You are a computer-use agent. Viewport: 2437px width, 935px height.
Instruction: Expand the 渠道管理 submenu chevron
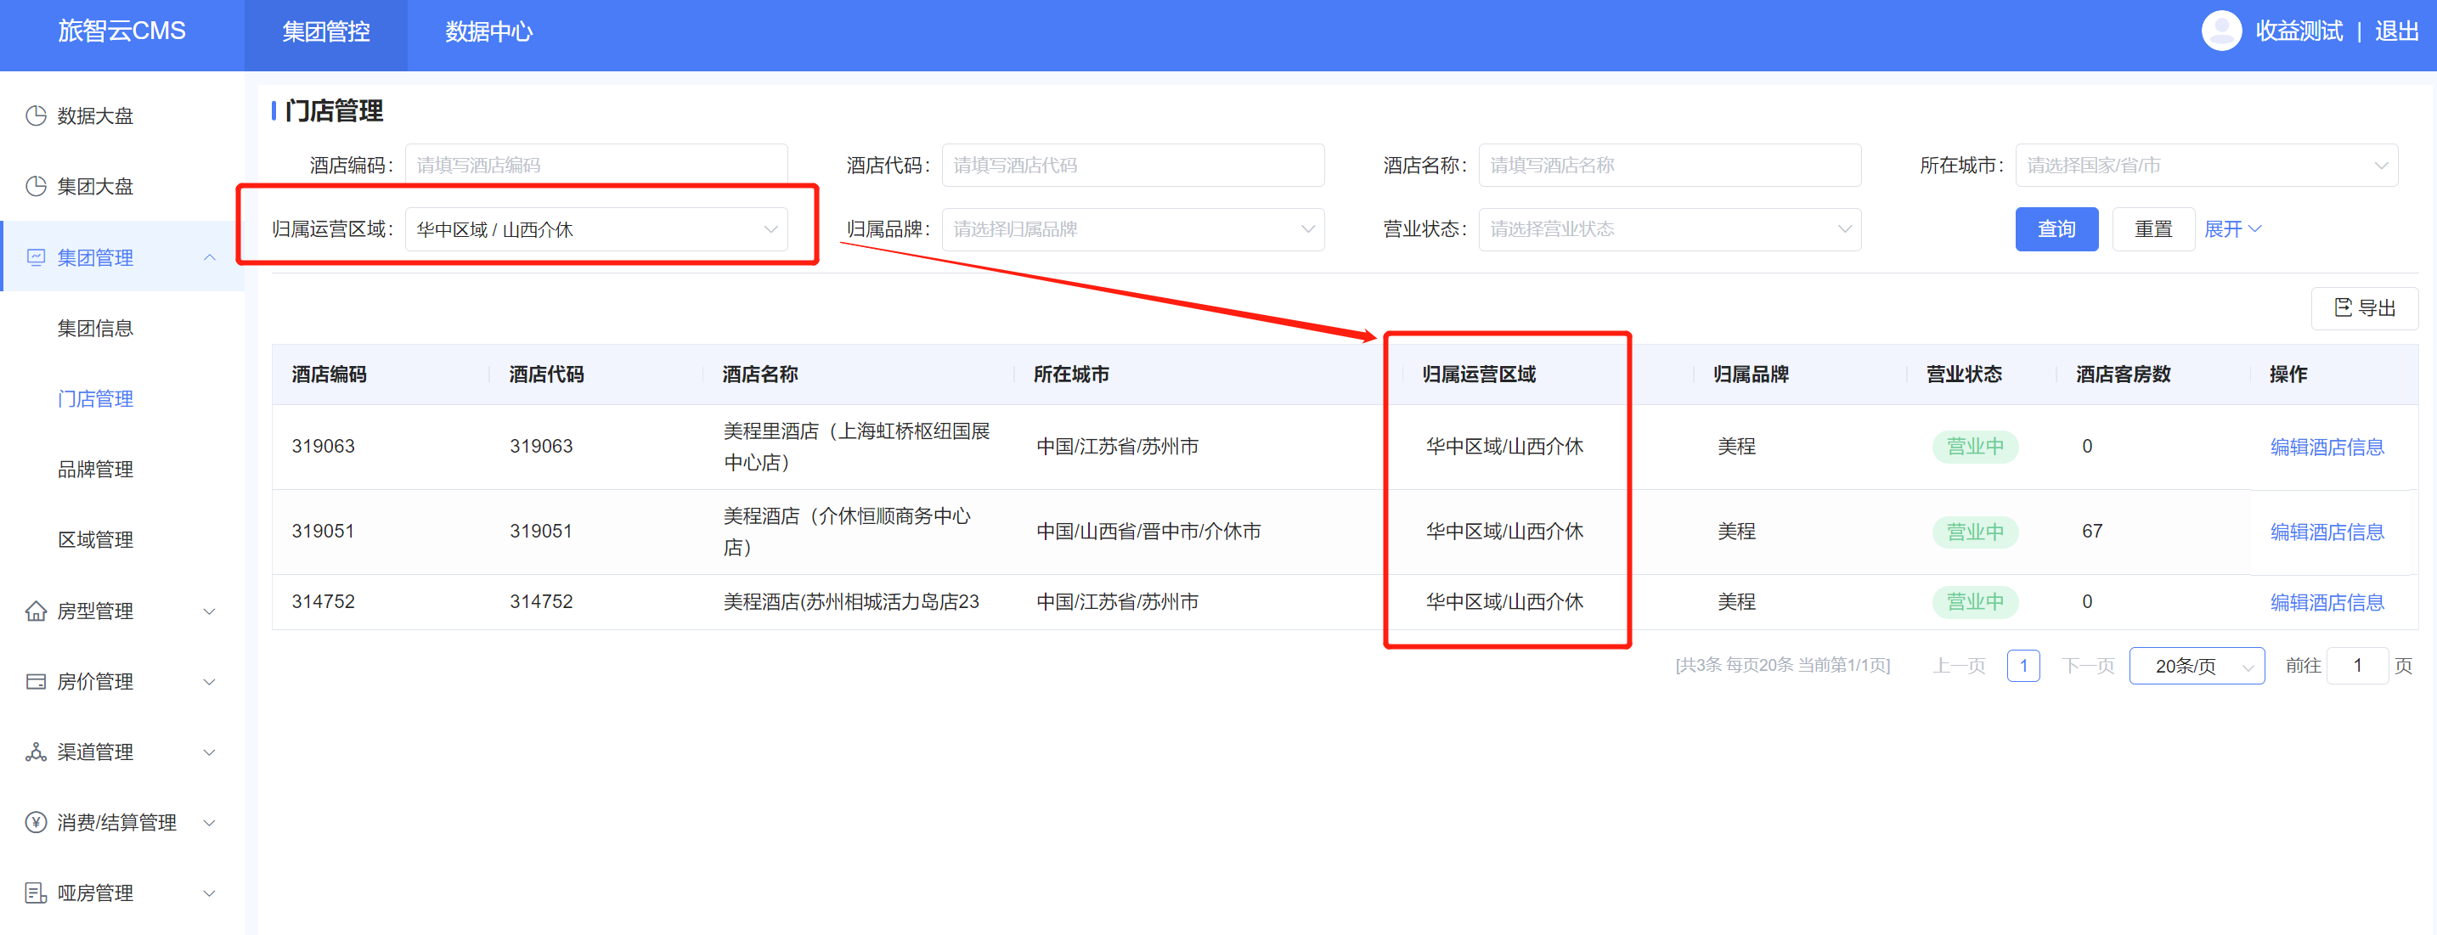click(210, 752)
